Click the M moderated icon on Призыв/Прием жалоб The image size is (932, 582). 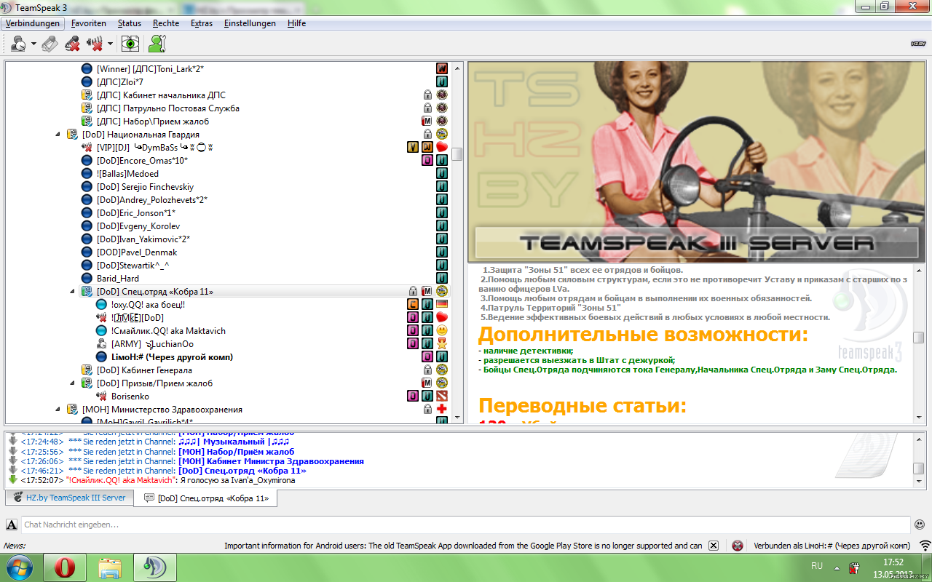pyautogui.click(x=427, y=383)
